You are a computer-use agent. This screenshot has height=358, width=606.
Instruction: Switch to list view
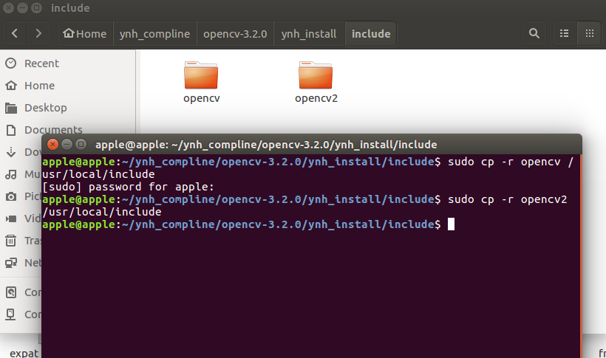[565, 34]
